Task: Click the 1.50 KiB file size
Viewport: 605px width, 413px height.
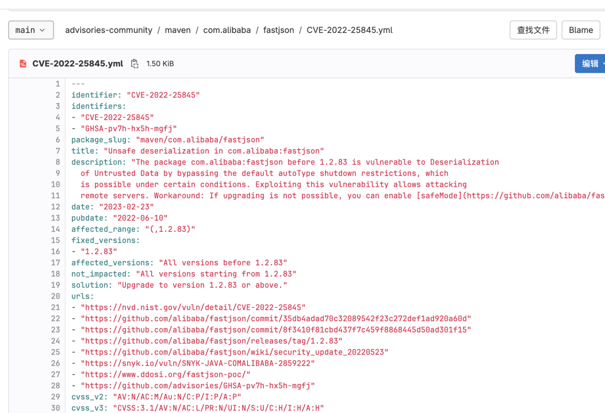Action: [160, 64]
